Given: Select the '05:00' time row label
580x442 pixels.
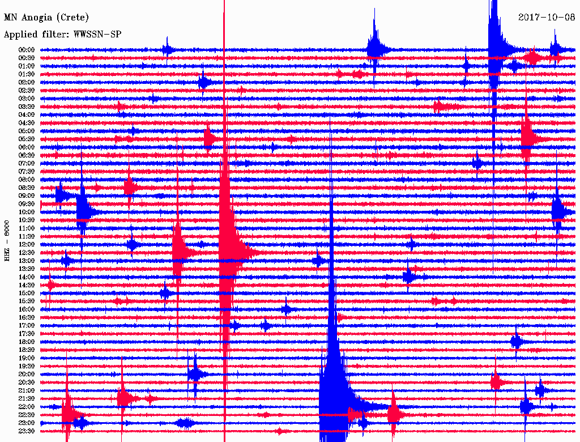Looking at the screenshot, I should pos(27,131).
